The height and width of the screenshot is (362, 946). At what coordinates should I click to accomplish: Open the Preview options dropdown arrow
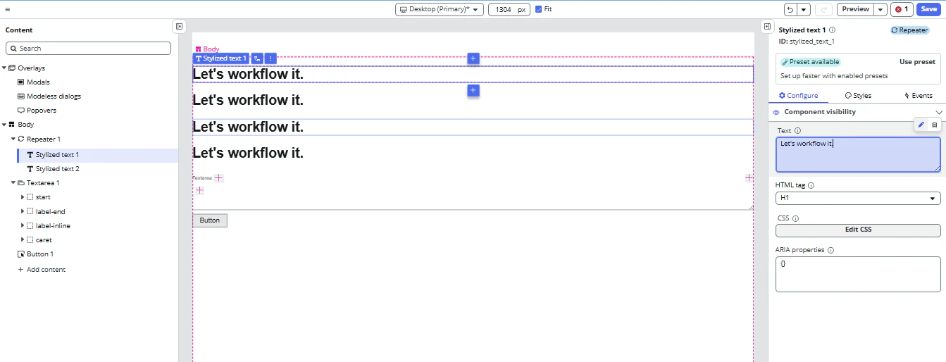coord(880,9)
